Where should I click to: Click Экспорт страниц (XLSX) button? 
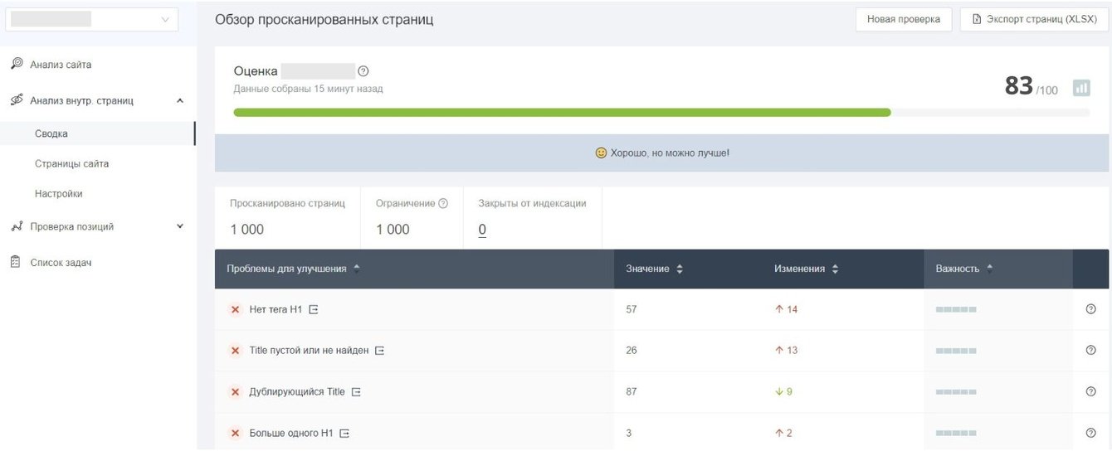[1034, 19]
